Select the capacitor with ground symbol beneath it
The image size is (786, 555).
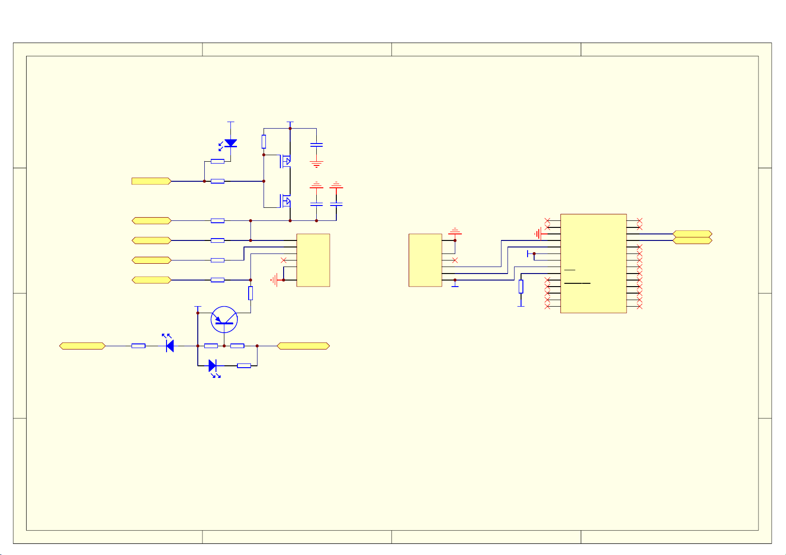pyautogui.click(x=316, y=145)
